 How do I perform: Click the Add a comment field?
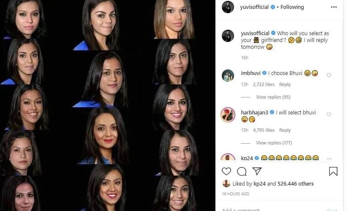pos(273,209)
